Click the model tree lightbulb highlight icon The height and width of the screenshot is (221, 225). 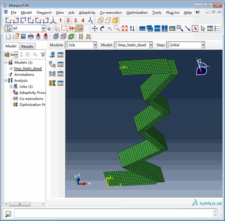tap(43, 54)
